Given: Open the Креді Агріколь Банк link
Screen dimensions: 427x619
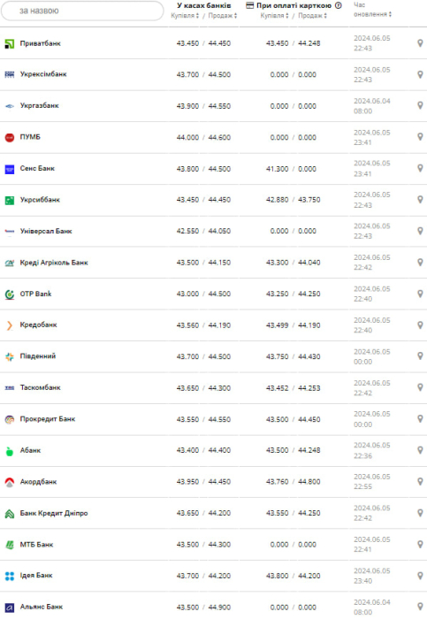Looking at the screenshot, I should [x=54, y=263].
